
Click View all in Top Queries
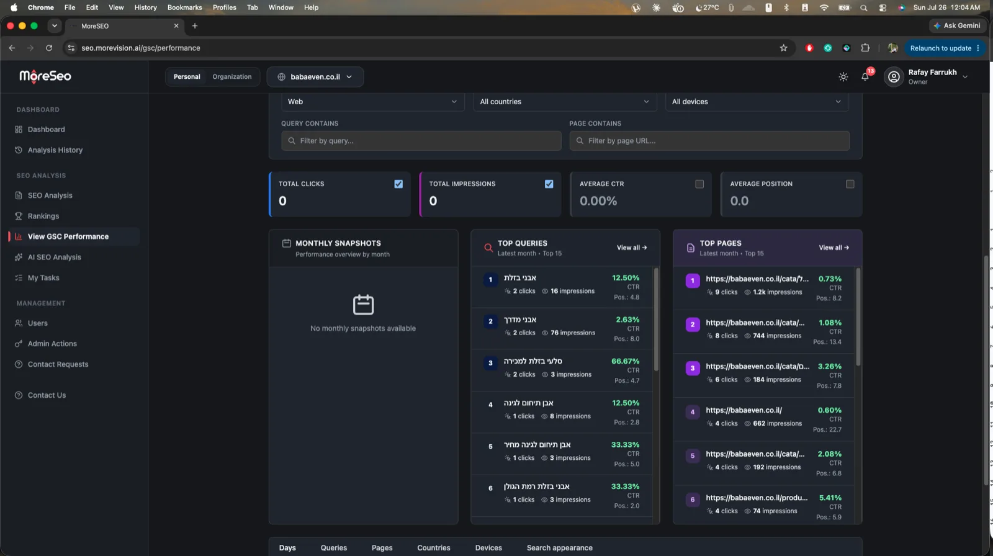coord(632,248)
